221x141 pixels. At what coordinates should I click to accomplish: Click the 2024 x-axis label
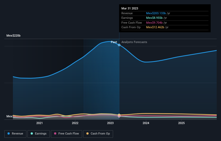146,123
